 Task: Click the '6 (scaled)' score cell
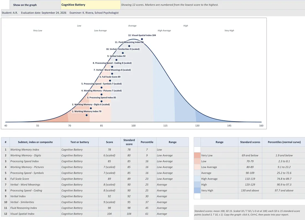[x=109, y=155]
